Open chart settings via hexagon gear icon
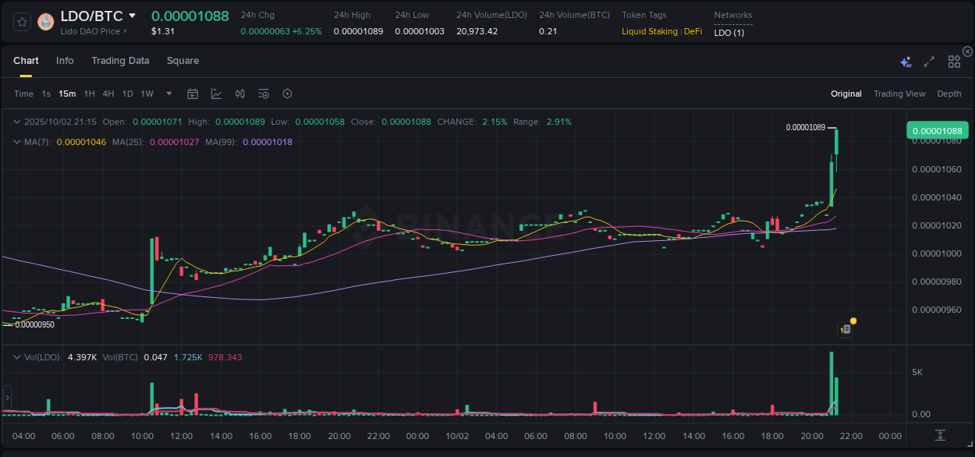975x457 pixels. (287, 94)
